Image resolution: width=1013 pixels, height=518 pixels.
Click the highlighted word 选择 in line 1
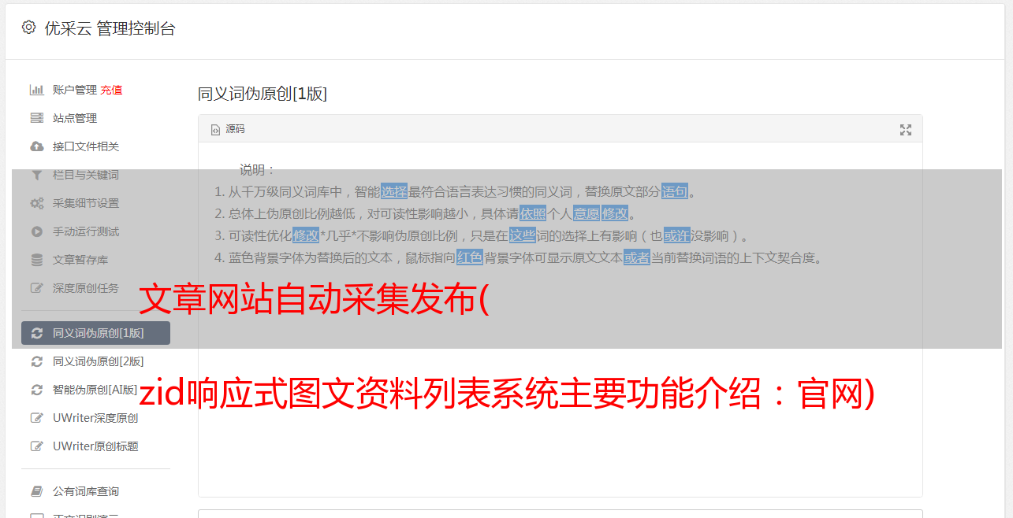(x=394, y=191)
